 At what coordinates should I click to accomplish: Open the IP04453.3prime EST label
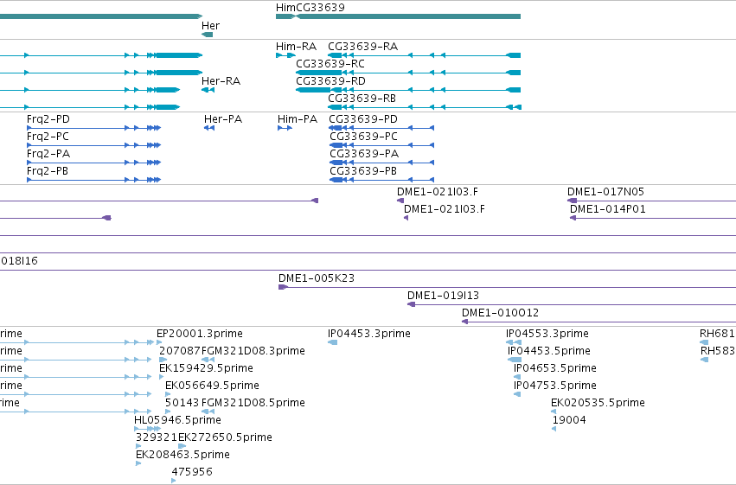tap(369, 334)
